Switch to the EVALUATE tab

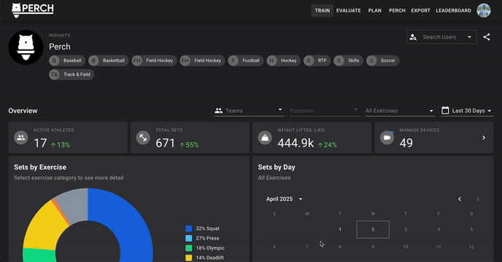pyautogui.click(x=348, y=10)
